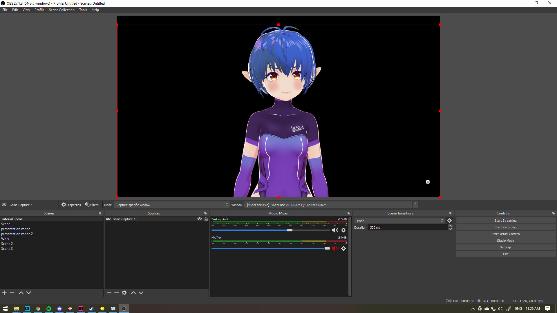Open Filters for the selected source
The height and width of the screenshot is (313, 557).
click(x=92, y=205)
